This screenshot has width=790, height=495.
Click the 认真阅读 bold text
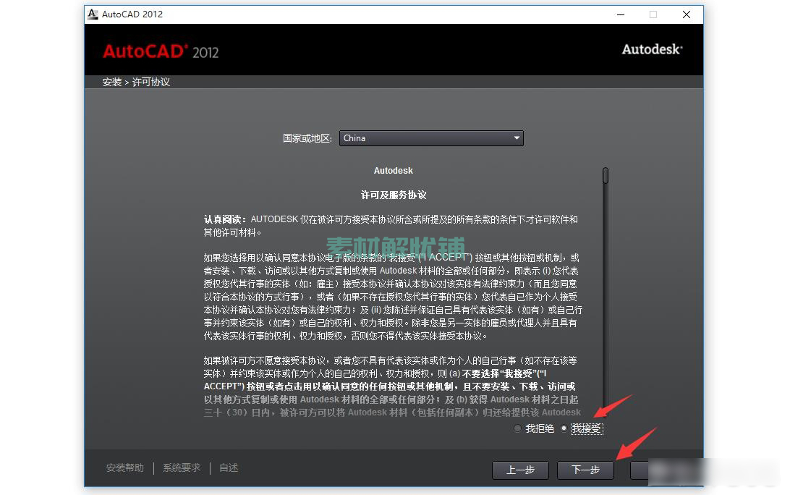pos(225,220)
